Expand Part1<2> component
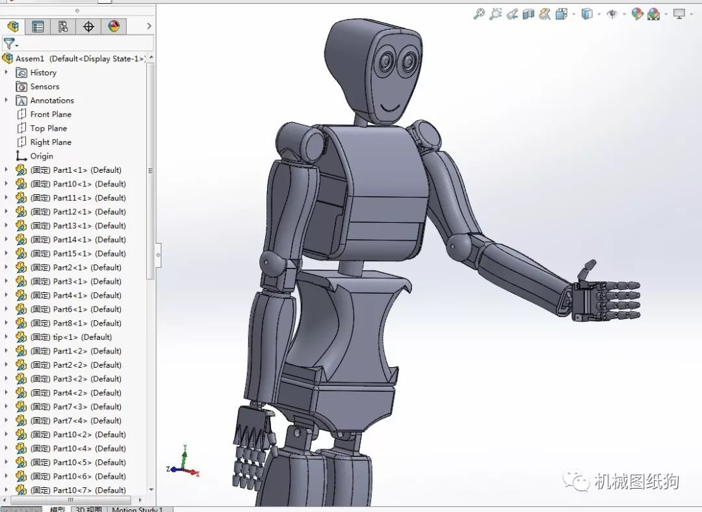This screenshot has height=512, width=702. pyautogui.click(x=6, y=351)
